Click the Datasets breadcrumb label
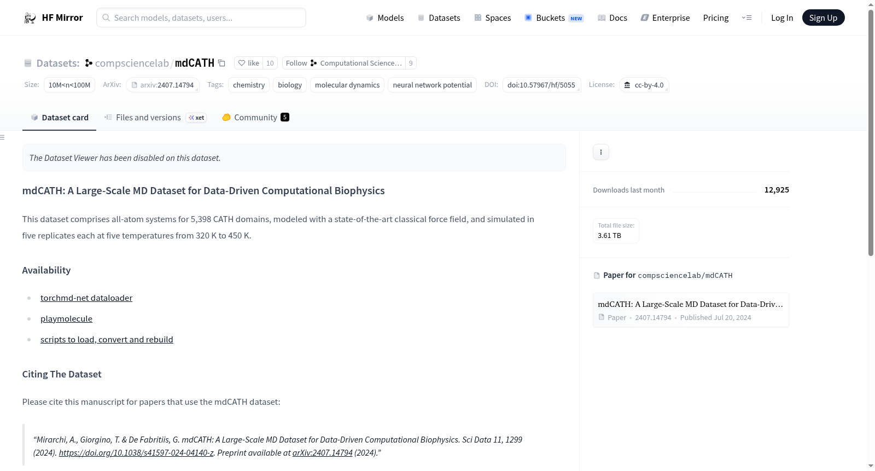 (x=58, y=63)
